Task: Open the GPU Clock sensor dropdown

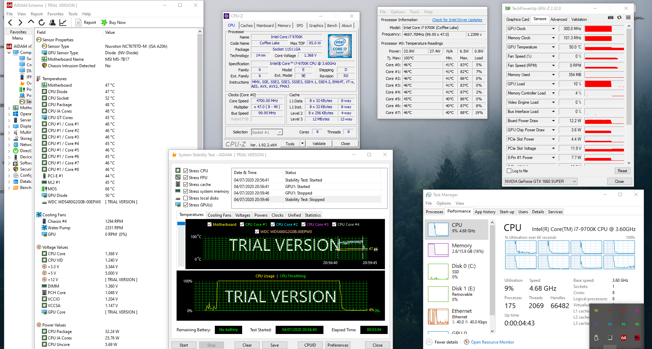Action: (x=553, y=29)
